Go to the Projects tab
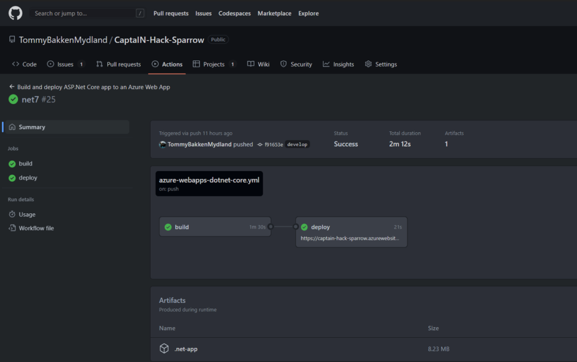Screen dimensions: 577x362 [x=214, y=64]
